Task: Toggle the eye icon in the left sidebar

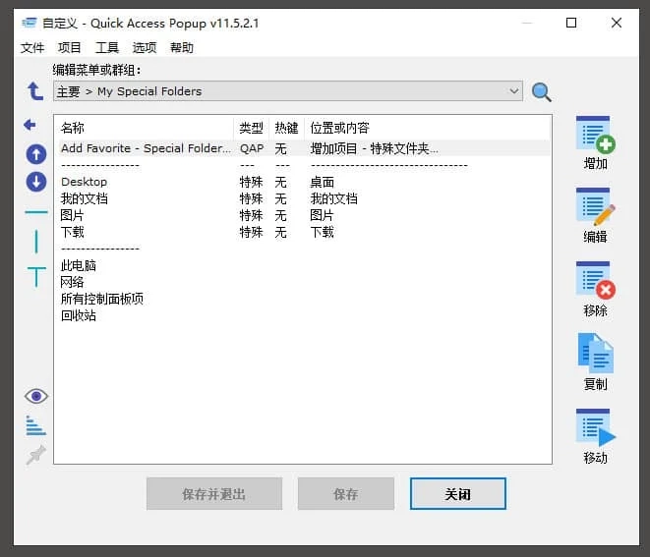Action: (x=36, y=396)
